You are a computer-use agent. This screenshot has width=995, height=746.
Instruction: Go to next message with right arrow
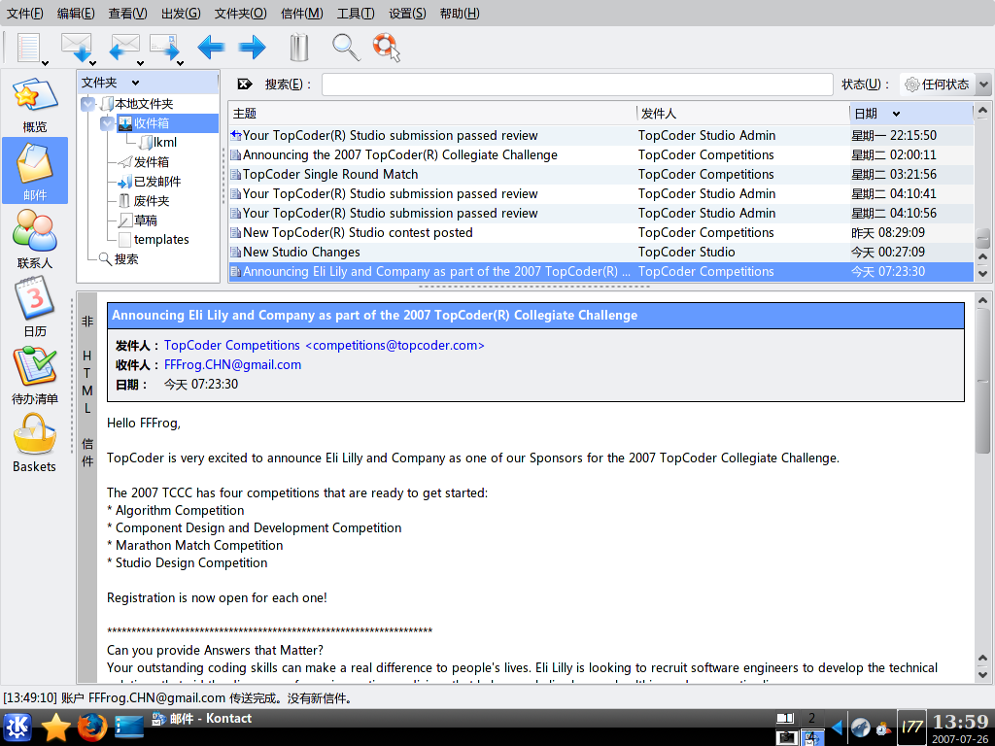point(252,47)
